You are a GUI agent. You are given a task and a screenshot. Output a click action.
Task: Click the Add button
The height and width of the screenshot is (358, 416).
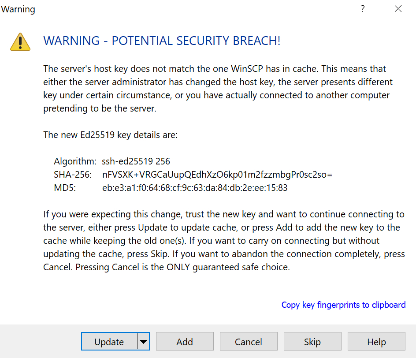[185, 342]
